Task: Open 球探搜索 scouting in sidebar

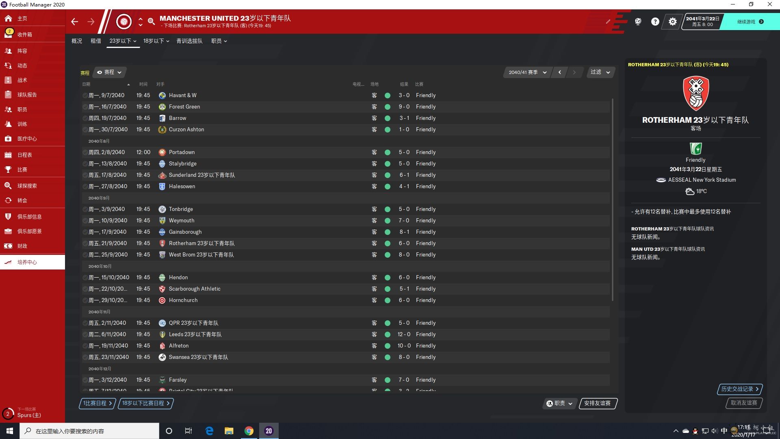Action: tap(32, 186)
